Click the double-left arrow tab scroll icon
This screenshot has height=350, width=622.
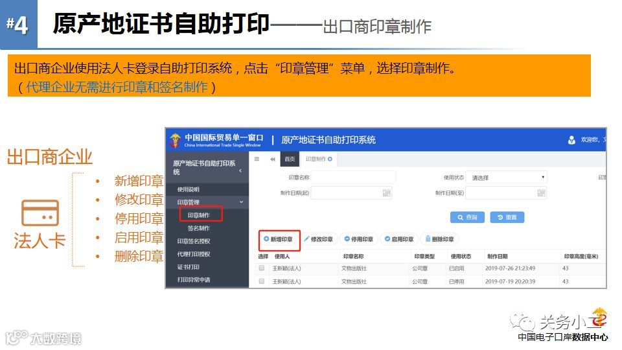273,159
